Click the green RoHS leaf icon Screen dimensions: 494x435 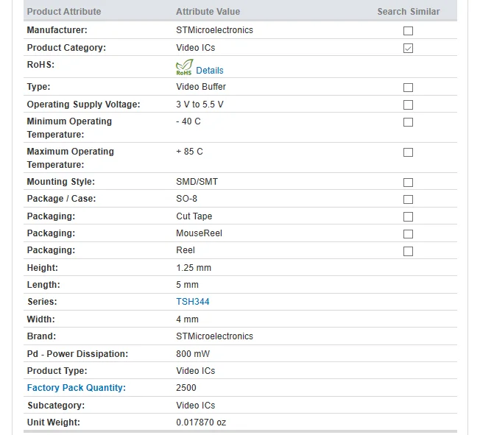point(184,67)
